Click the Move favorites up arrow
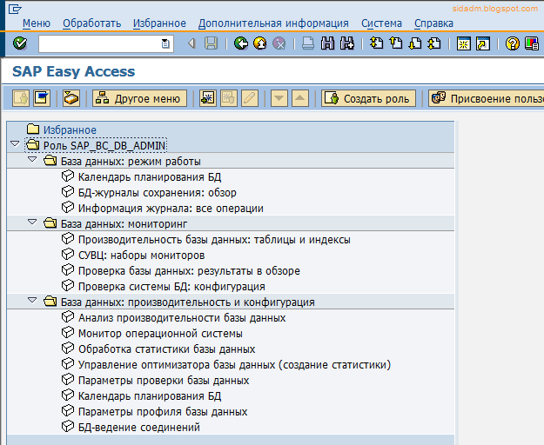Viewport: 544px width, 445px height. pos(300,98)
